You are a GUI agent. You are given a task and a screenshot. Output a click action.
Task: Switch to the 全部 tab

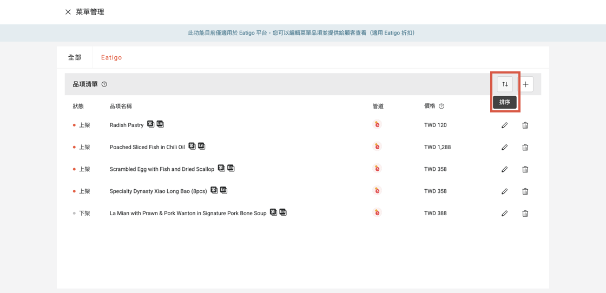[75, 57]
